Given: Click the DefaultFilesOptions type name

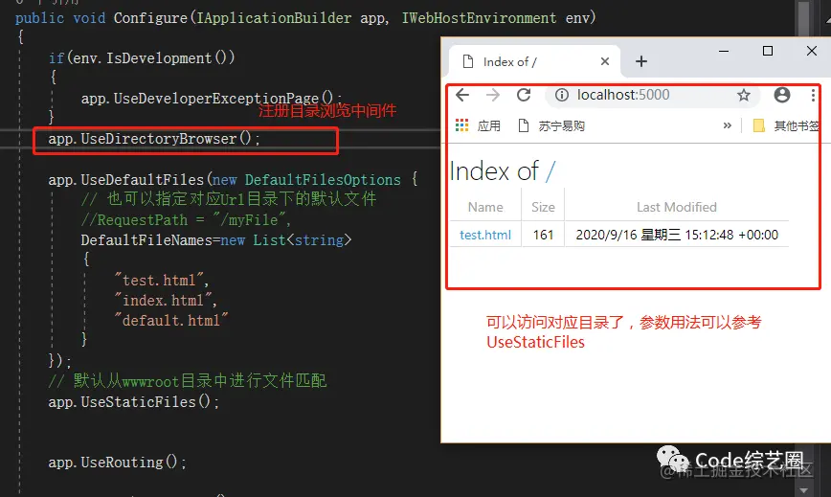Looking at the screenshot, I should 323,180.
